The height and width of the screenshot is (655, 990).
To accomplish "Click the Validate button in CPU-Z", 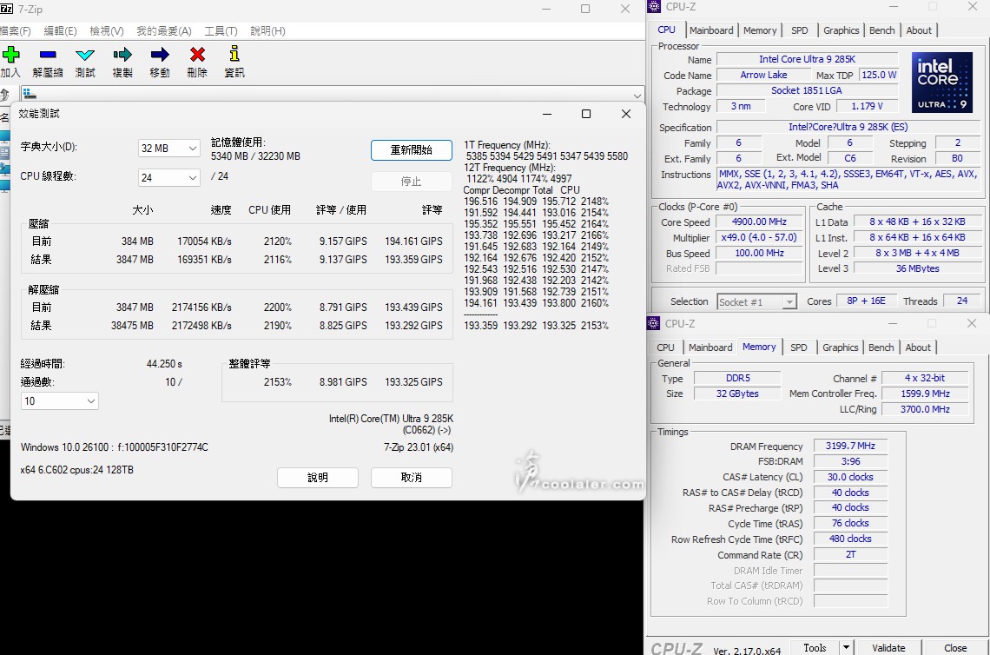I will pos(888,647).
